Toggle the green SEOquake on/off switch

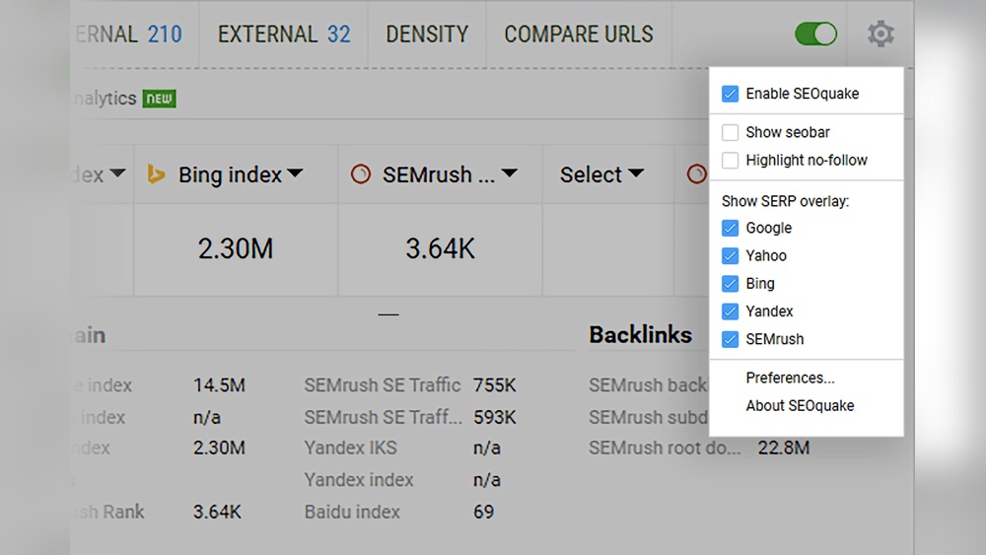tap(815, 34)
